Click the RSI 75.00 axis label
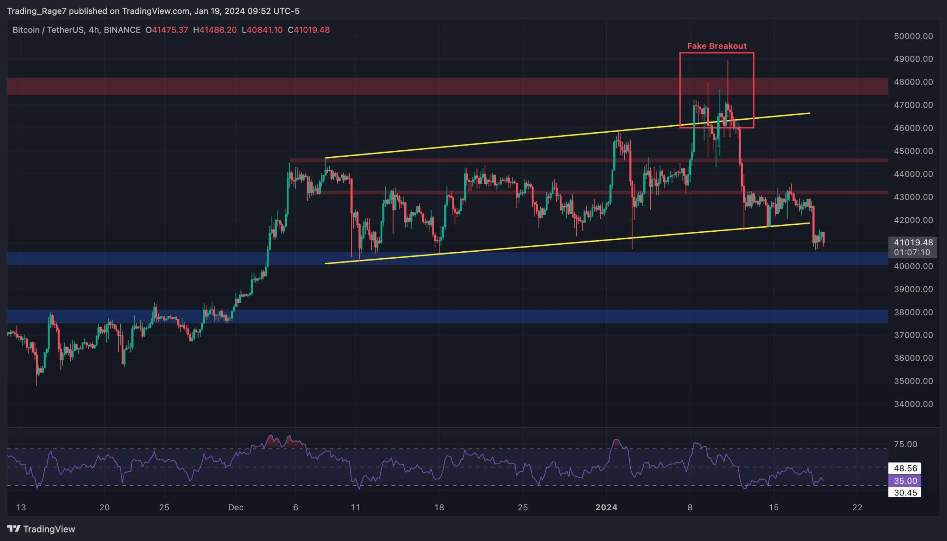 905,444
